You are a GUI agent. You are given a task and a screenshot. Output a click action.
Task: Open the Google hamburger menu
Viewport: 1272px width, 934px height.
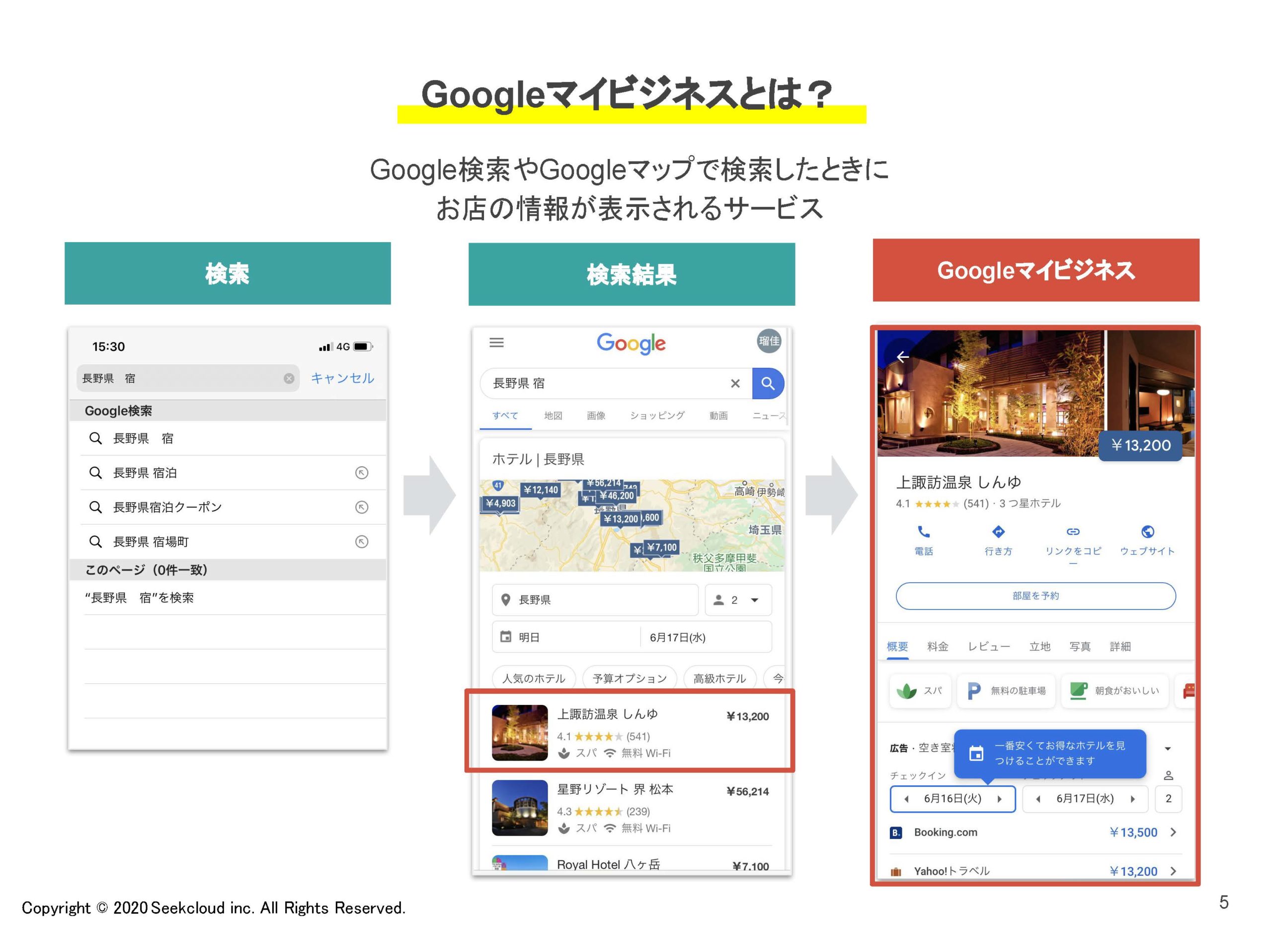[x=497, y=342]
